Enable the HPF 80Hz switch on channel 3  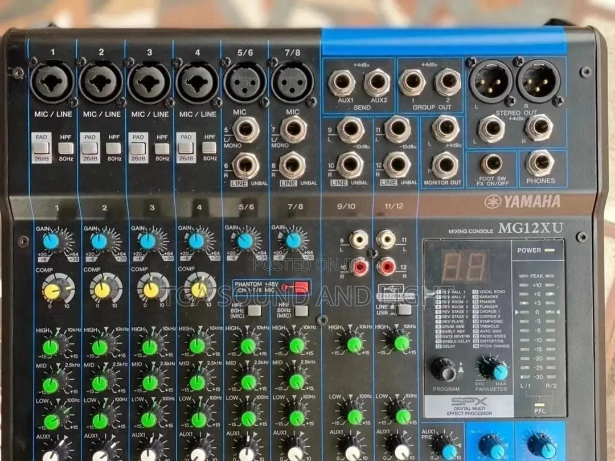162,148
